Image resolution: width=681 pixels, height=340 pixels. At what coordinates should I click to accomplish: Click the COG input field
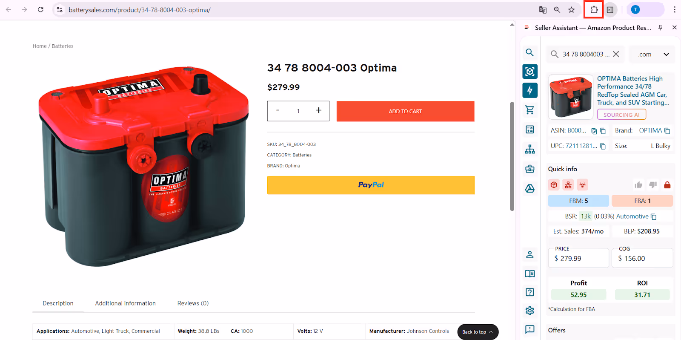pos(642,258)
